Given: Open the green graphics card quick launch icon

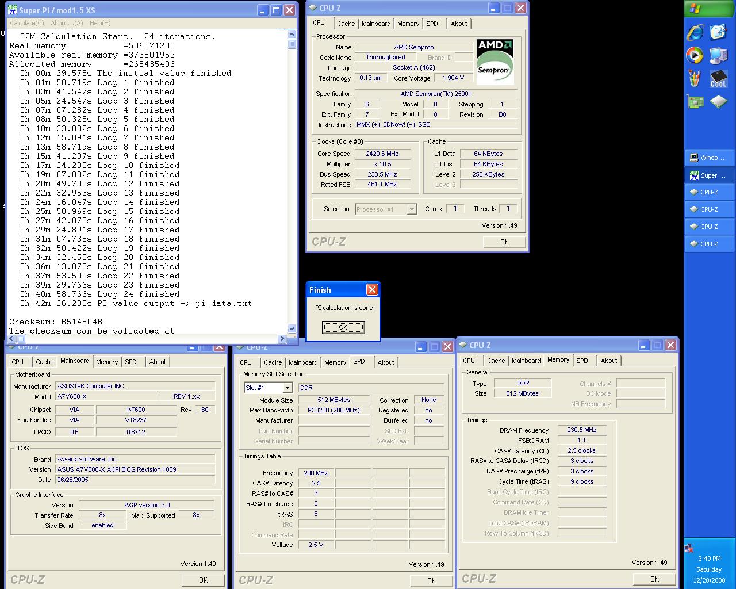Looking at the screenshot, I should coord(695,102).
